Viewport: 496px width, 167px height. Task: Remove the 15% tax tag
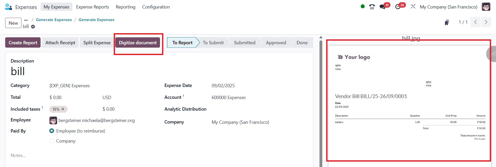63,109
